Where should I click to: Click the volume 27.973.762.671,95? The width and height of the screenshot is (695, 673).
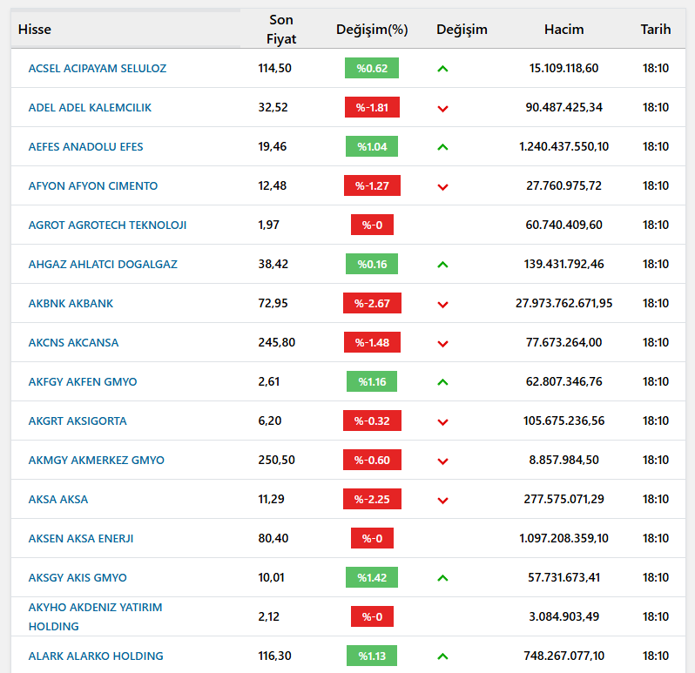click(x=563, y=304)
